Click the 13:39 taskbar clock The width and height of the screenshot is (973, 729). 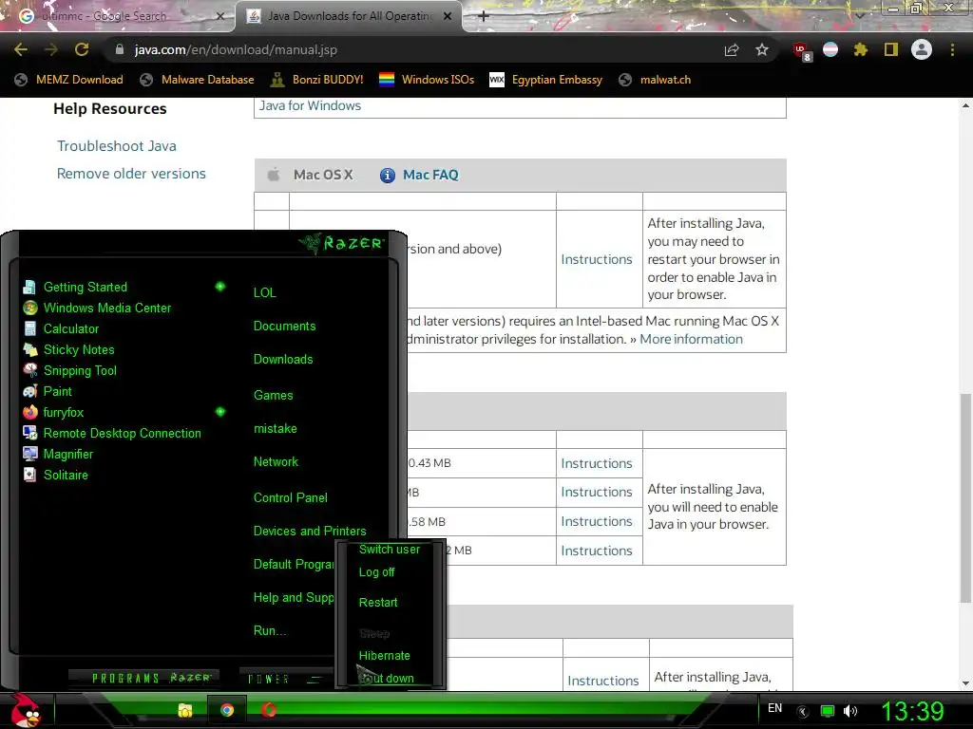point(912,711)
